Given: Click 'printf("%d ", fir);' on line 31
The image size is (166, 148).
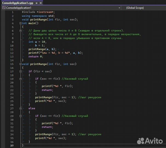Looking at the screenshot, I should 57,123.
